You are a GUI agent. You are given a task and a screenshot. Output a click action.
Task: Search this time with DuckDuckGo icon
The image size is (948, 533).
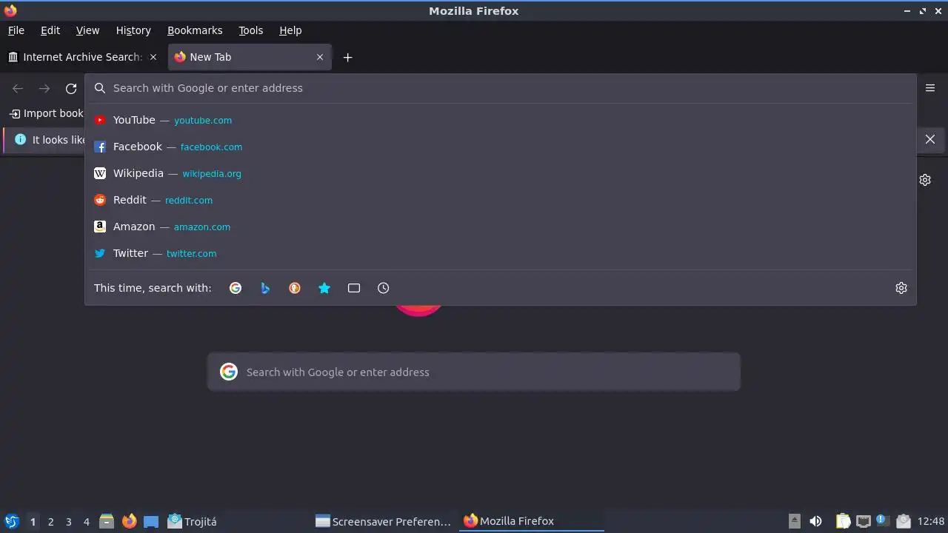[x=295, y=288]
